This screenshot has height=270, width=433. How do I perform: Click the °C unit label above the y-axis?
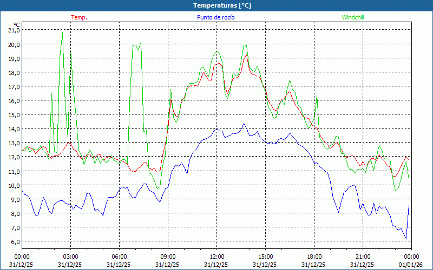tap(16, 24)
